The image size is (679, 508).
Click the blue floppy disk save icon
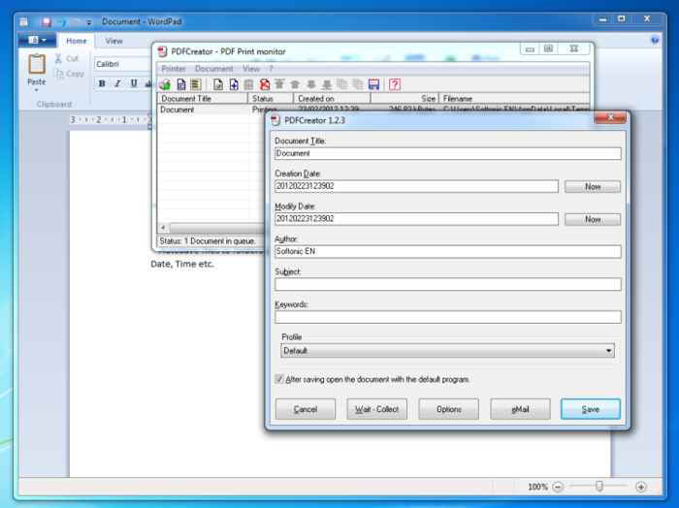(x=373, y=84)
